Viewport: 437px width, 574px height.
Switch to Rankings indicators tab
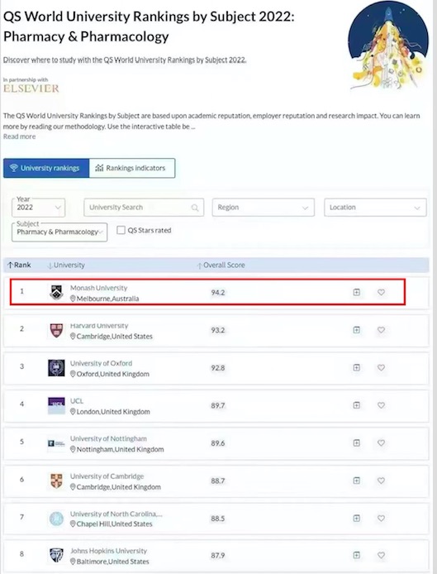(132, 168)
